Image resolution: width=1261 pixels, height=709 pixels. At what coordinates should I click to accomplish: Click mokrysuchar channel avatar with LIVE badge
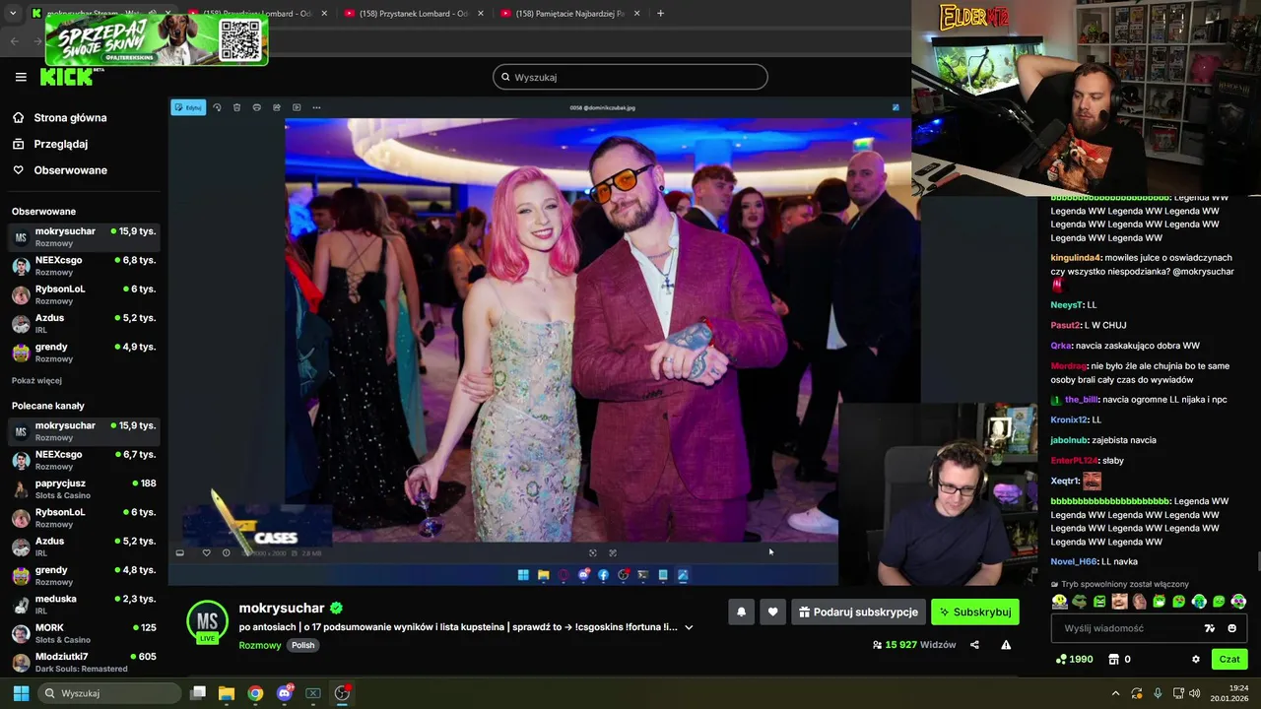207,621
